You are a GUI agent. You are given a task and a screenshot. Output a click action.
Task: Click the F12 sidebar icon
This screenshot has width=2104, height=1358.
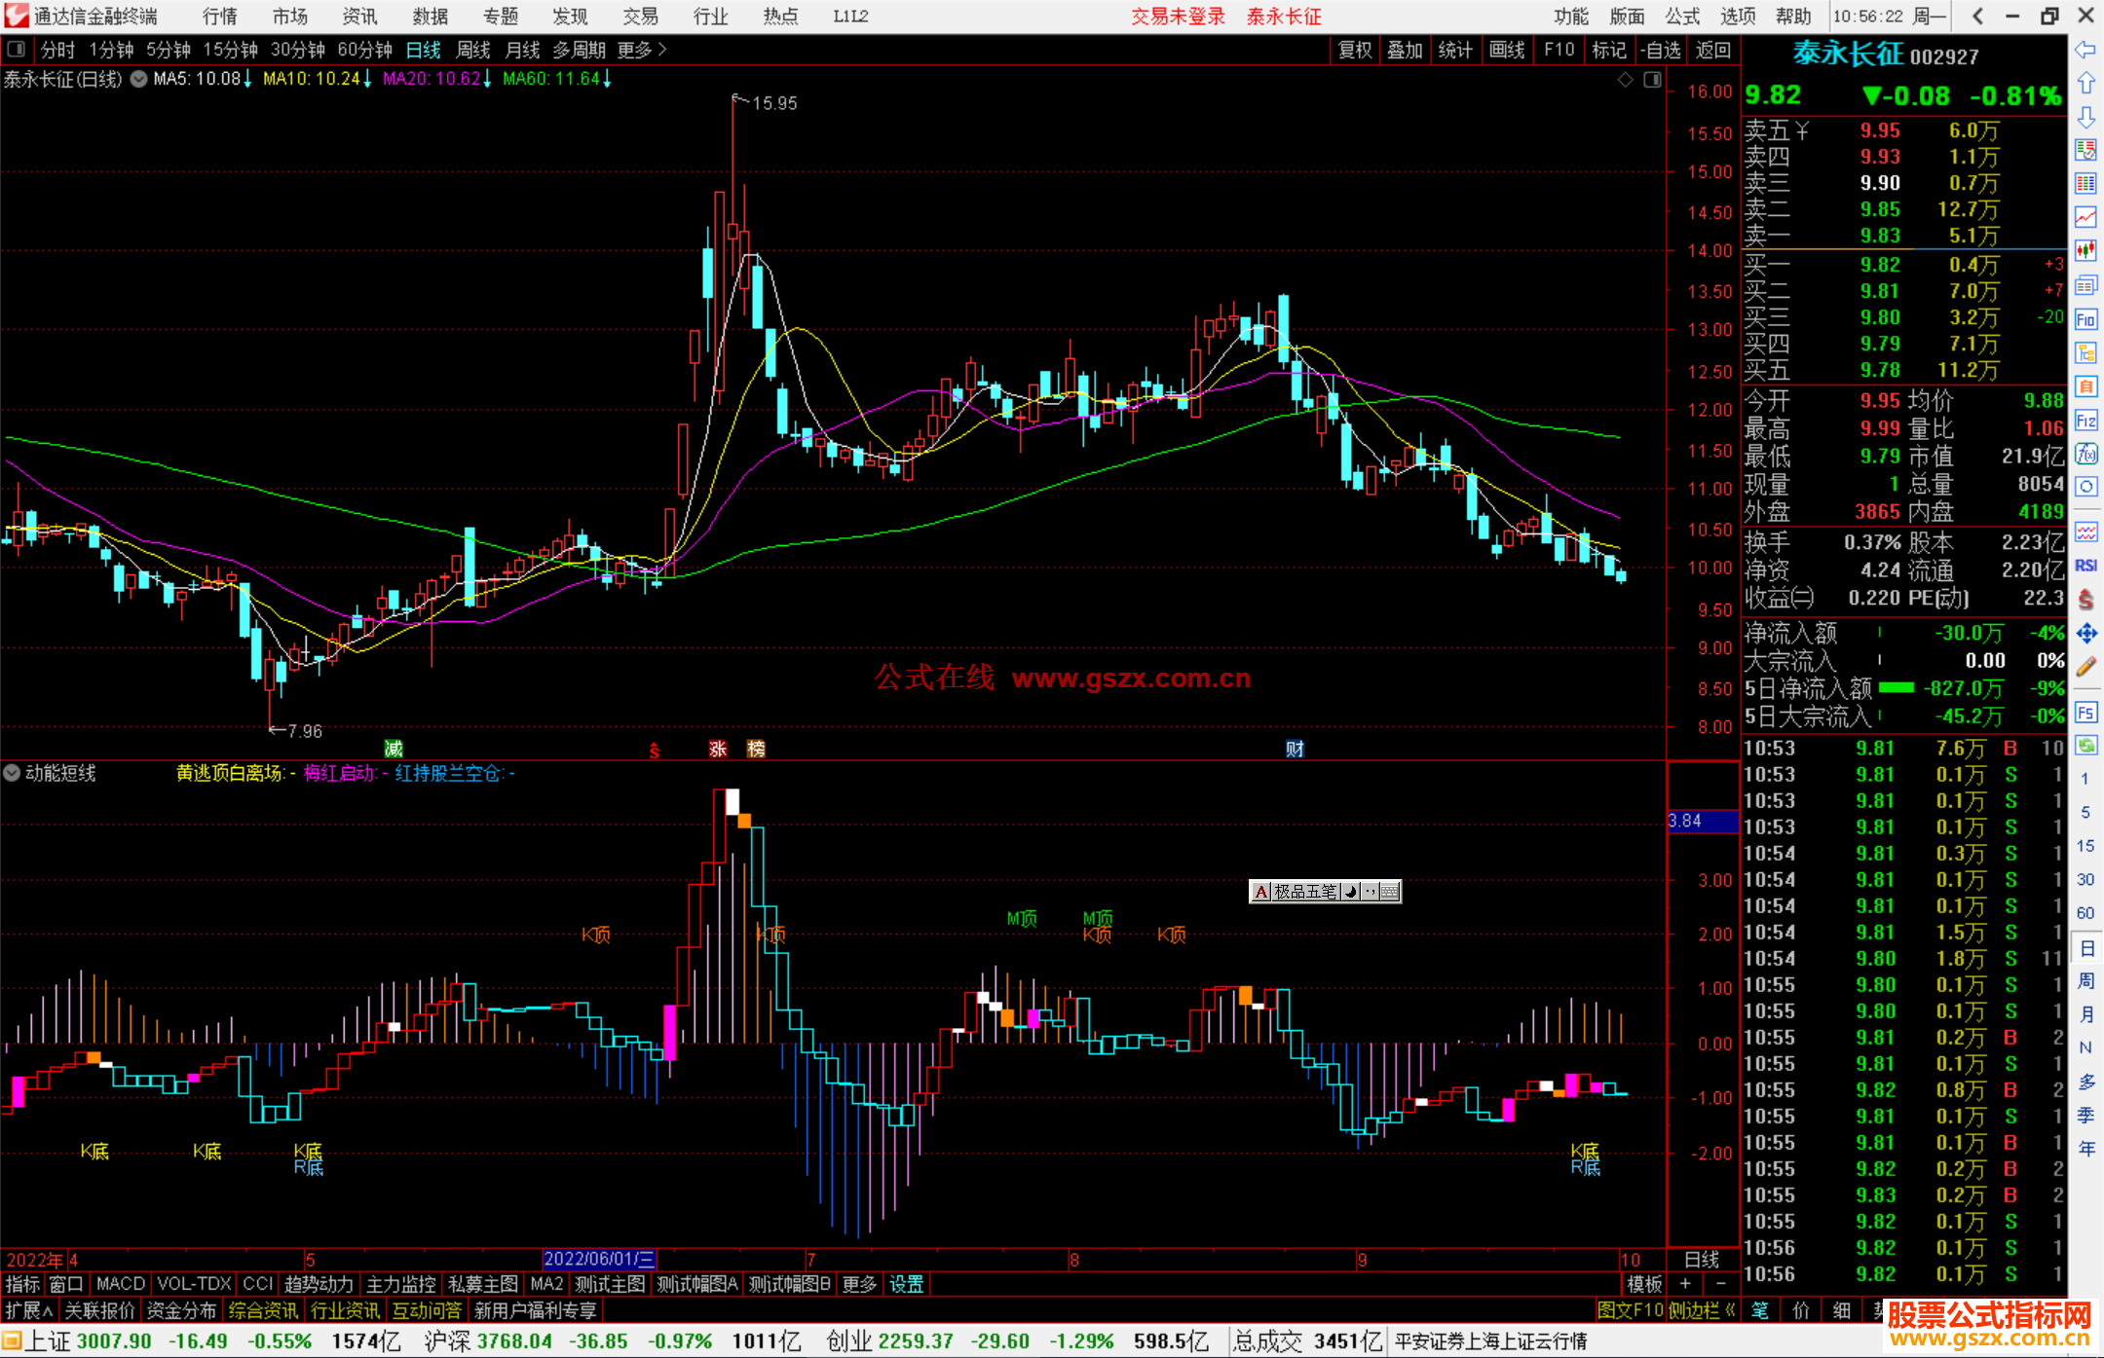(2085, 421)
